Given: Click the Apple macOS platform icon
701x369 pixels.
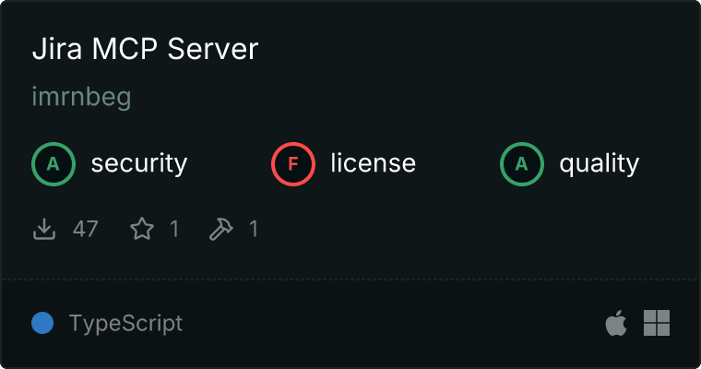Looking at the screenshot, I should pyautogui.click(x=615, y=323).
